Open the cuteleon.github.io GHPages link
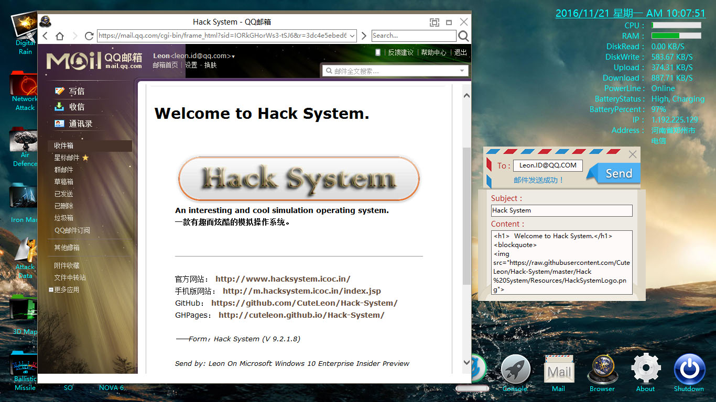Screen dimensions: 716x402 point(301,315)
